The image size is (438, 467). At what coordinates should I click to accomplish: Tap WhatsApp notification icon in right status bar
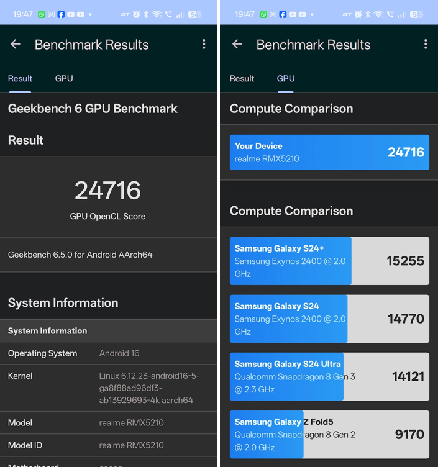[263, 14]
